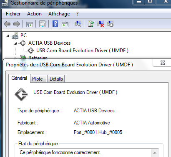Switch to the Général tab
This screenshot has height=157, width=171.
click(x=19, y=78)
